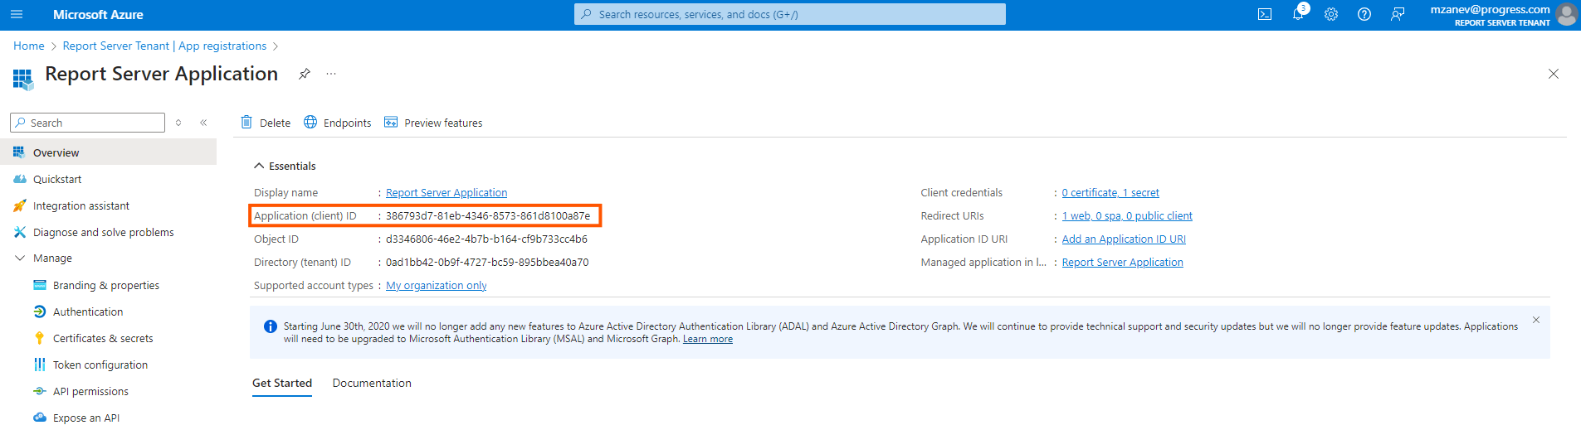Select the Directory (tenant) ID value
Screen dimensions: 1581x425
(487, 262)
